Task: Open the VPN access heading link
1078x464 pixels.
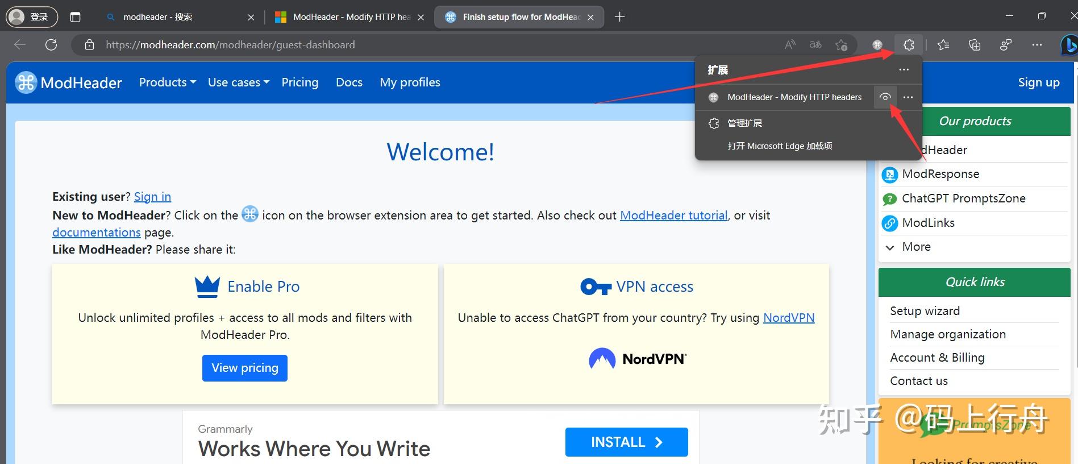Action: pyautogui.click(x=655, y=287)
